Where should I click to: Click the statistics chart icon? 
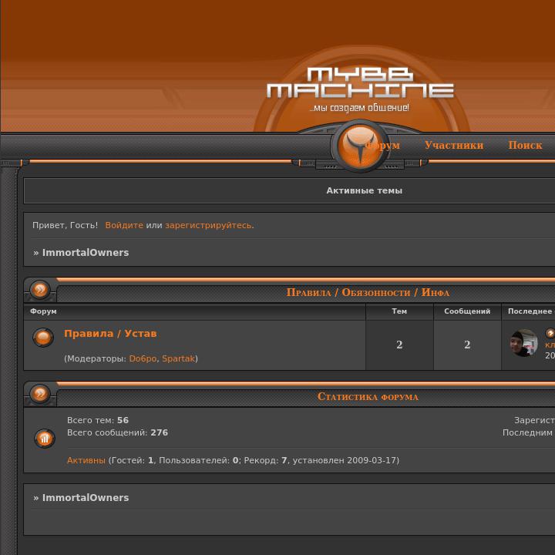pyautogui.click(x=45, y=439)
